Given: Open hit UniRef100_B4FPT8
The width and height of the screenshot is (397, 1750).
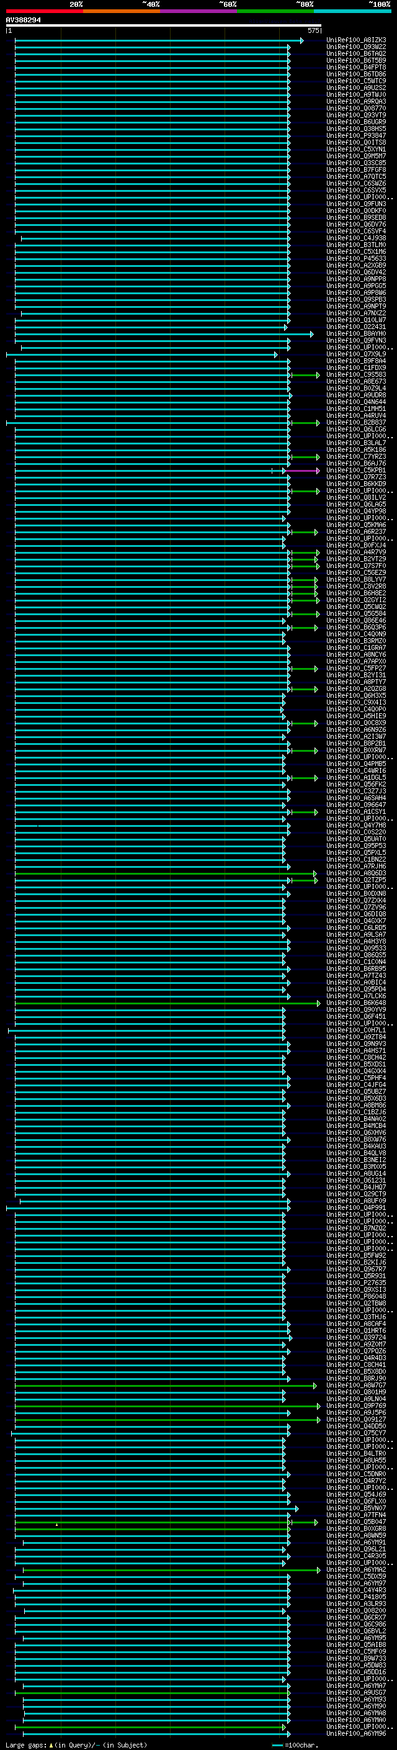Looking at the screenshot, I should [356, 67].
